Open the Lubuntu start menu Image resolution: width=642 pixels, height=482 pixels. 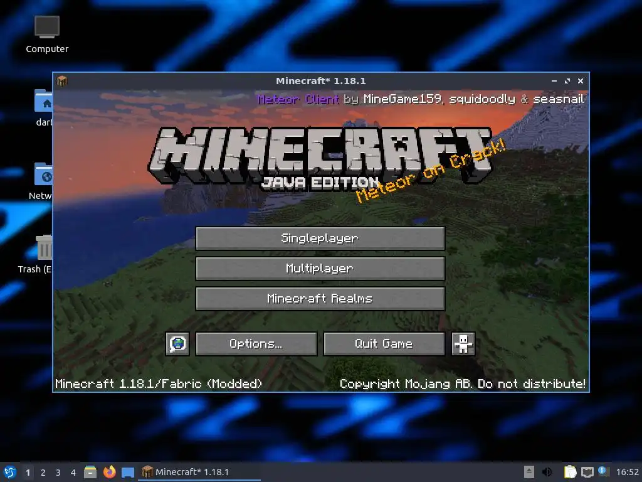(10, 472)
